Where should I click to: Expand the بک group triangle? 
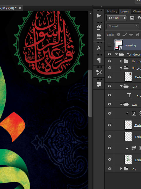tap(121, 169)
